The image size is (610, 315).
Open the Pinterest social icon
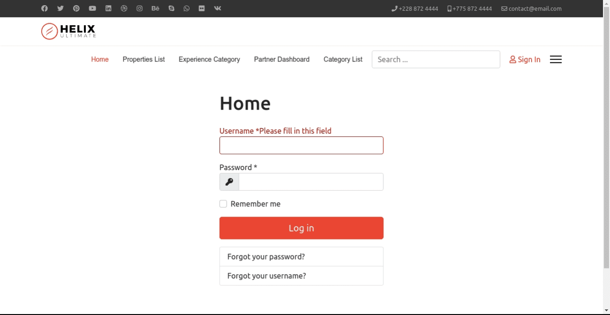76,8
